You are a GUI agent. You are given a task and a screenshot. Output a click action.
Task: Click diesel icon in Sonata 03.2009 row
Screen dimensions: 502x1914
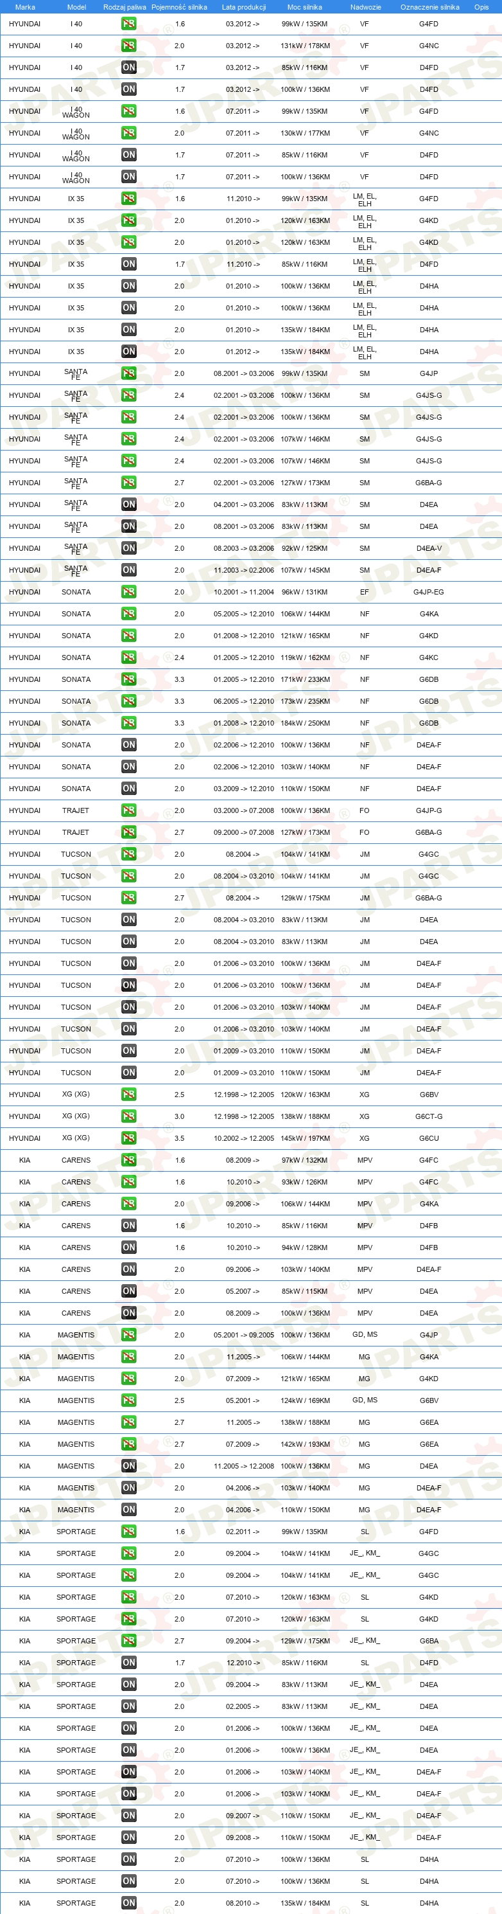pos(128,789)
